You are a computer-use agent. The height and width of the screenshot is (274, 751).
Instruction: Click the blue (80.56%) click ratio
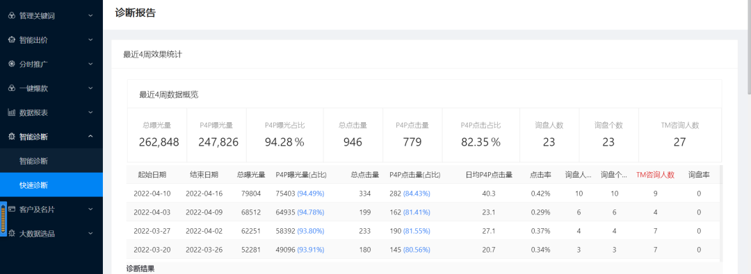click(x=417, y=250)
